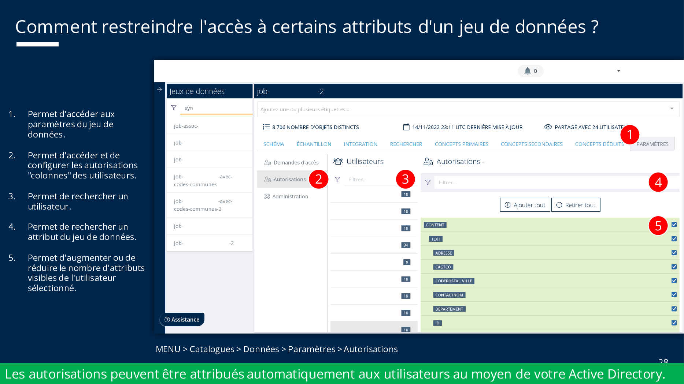Image resolution: width=684 pixels, height=384 pixels.
Task: Click the funnel icon in Autorisations panel
Action: 428,182
